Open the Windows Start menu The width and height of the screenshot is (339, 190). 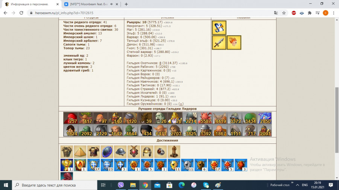[6, 185]
